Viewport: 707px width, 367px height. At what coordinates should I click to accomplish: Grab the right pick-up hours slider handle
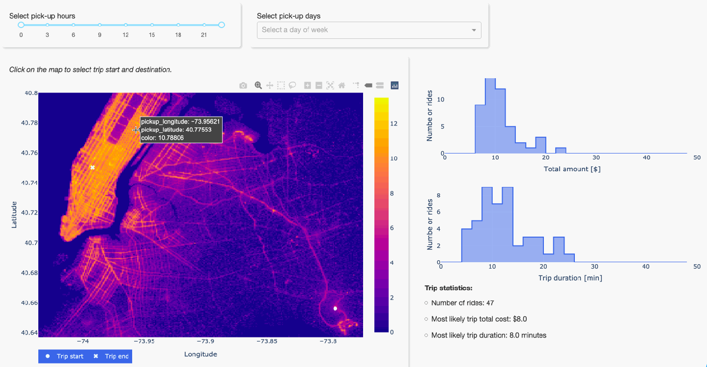(222, 25)
